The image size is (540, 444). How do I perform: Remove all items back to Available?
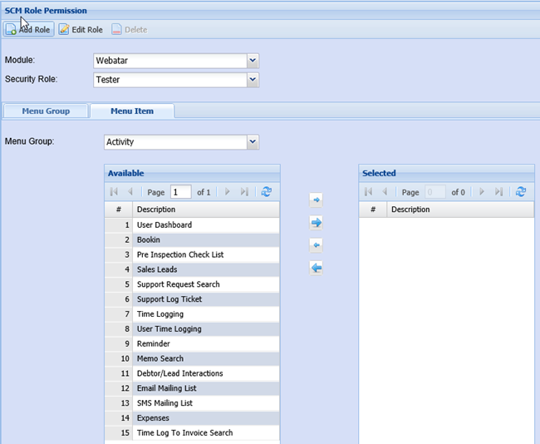coord(316,268)
